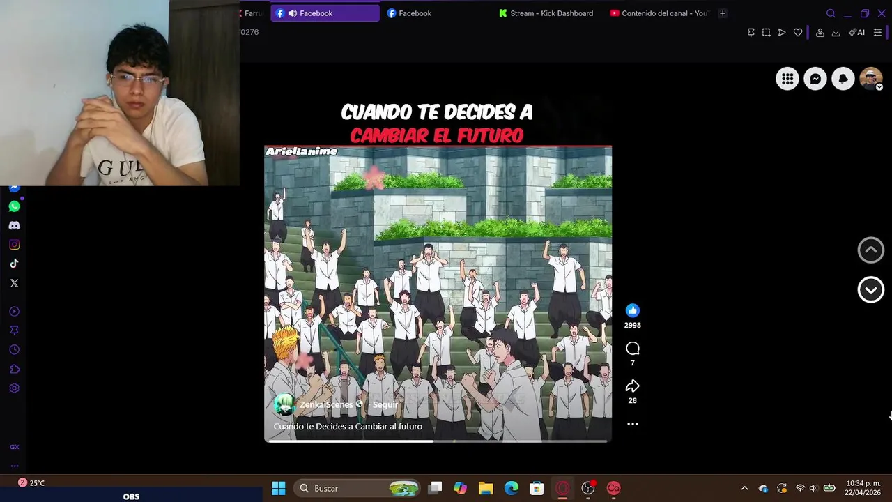Screen dimensions: 892x502
Task: Switch to the active Facebook tab with audio
Action: (325, 13)
